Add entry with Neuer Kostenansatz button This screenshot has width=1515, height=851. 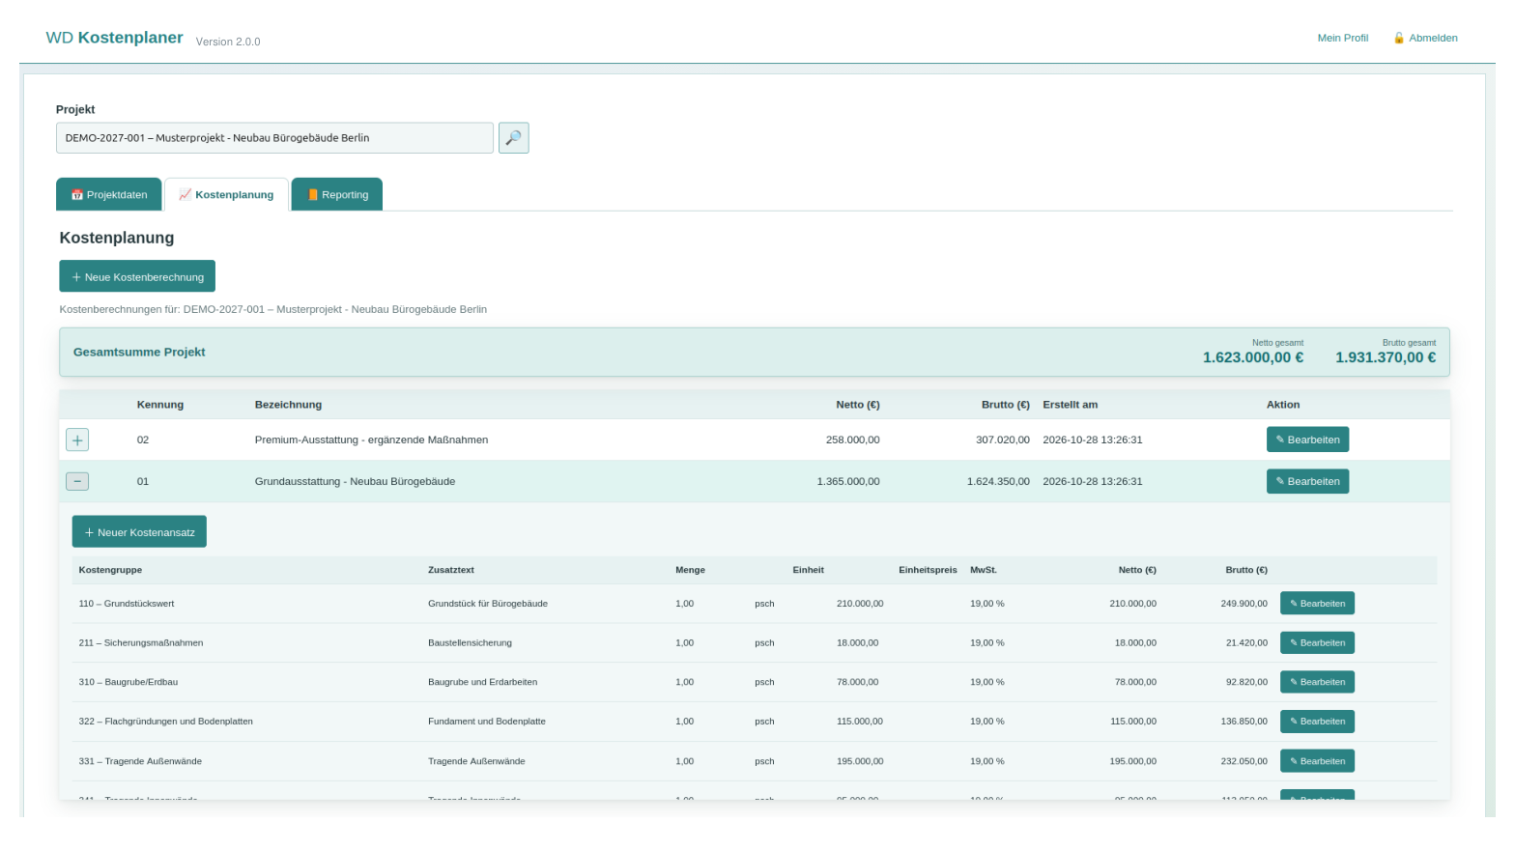(139, 532)
